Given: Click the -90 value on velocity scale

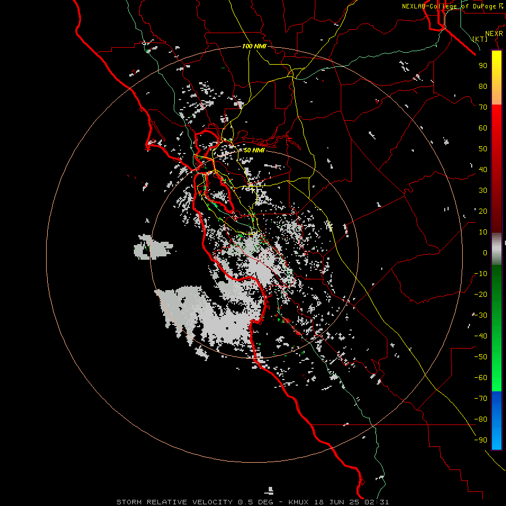Looking at the screenshot, I should (481, 440).
